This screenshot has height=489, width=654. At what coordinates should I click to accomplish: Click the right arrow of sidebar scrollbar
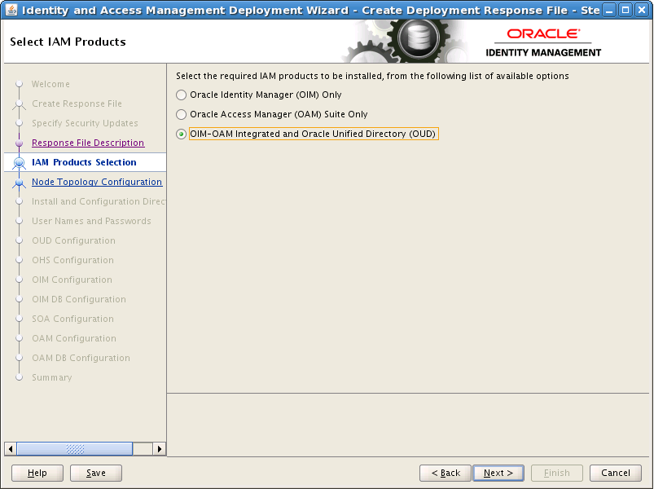[160, 449]
